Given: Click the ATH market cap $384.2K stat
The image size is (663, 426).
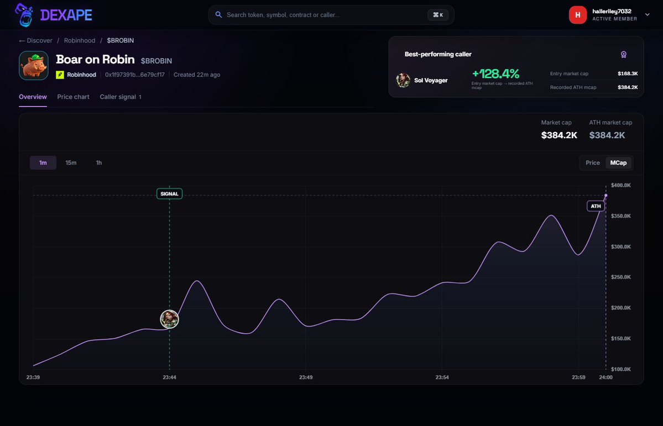Looking at the screenshot, I should [x=610, y=130].
